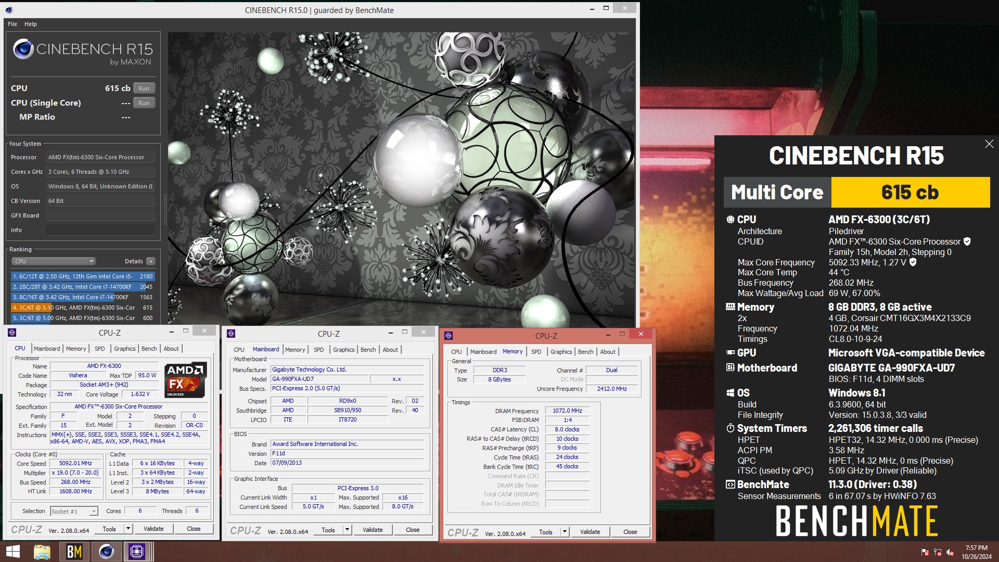This screenshot has width=999, height=562.
Task: Open Cinebench Help menu
Action: pos(31,24)
